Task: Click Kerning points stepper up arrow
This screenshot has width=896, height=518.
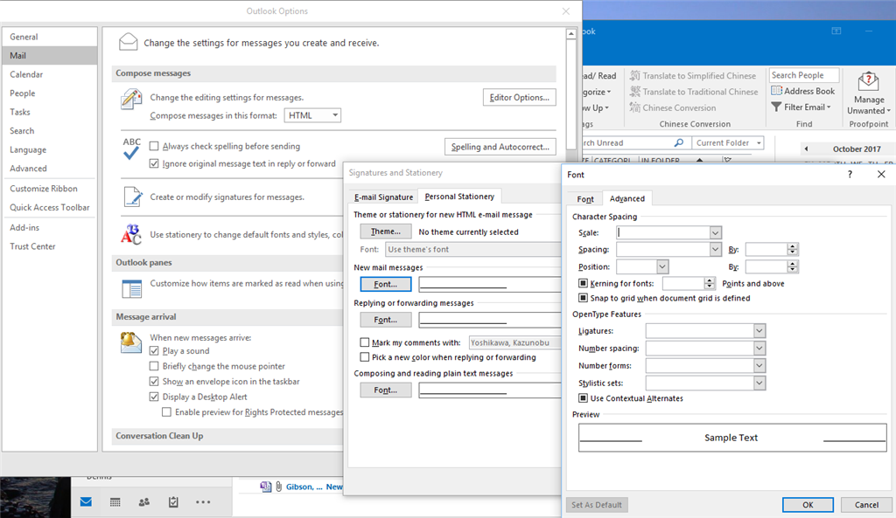Action: tap(709, 280)
